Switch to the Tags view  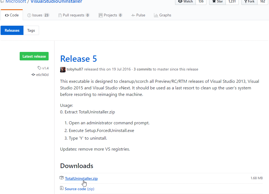pos(31,30)
